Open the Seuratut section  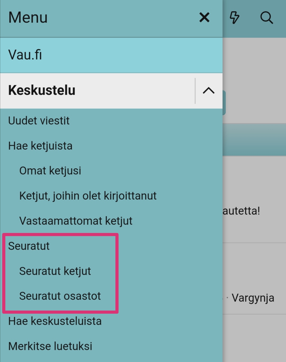coord(29,246)
